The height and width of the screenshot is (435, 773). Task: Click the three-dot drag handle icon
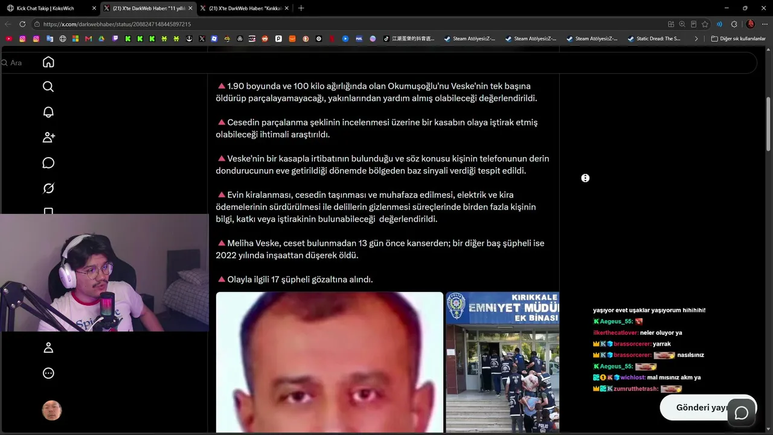[585, 178]
